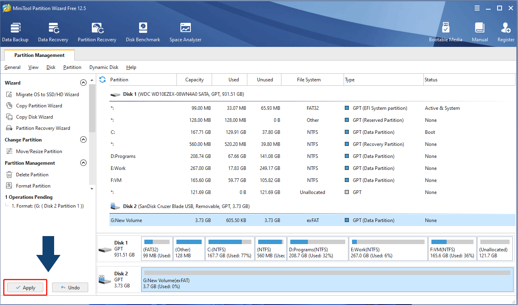Select the Recovery Partition row
The image size is (518, 305).
312,144
